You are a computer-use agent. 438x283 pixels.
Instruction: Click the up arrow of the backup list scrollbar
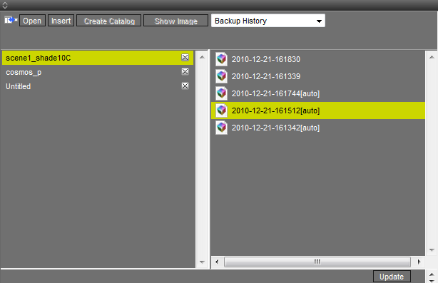(x=432, y=57)
